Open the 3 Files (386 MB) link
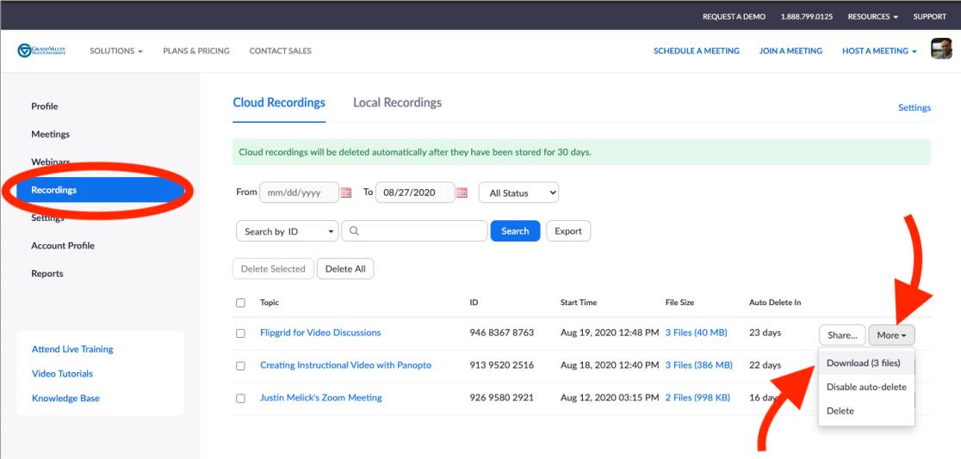The image size is (961, 459). pos(698,365)
